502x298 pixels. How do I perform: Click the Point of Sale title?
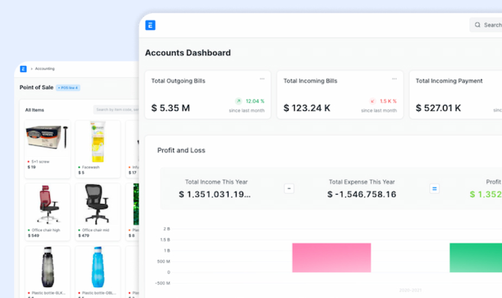click(x=36, y=87)
